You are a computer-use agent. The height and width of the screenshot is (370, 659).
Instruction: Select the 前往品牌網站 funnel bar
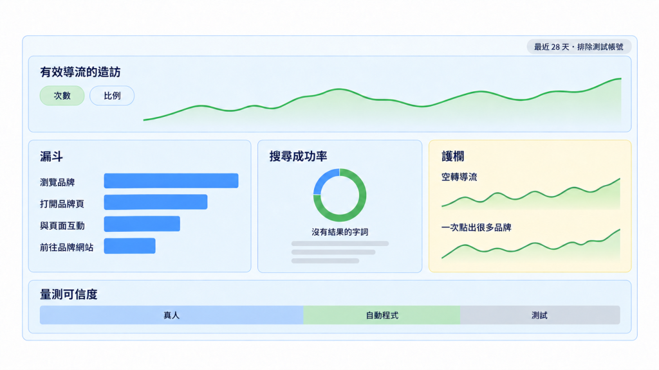tap(130, 246)
